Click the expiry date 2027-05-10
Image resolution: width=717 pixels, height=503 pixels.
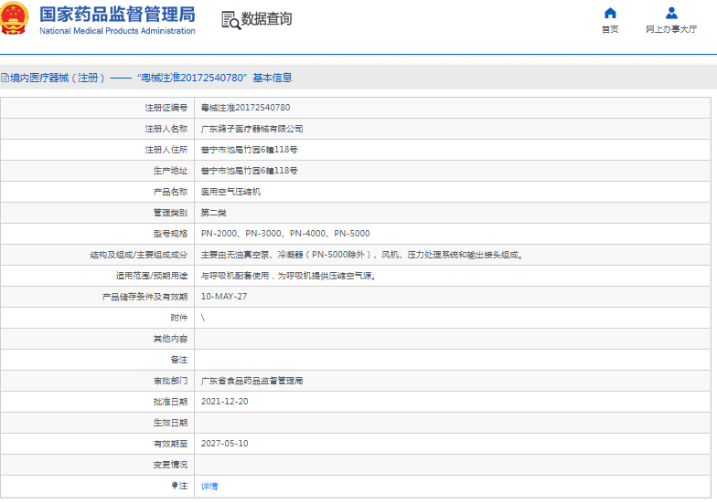point(224,444)
